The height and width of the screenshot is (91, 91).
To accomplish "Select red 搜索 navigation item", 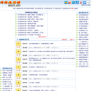I will [72, 9].
